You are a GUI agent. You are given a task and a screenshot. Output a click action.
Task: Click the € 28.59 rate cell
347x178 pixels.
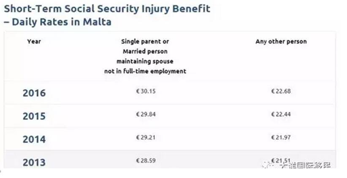coord(146,161)
